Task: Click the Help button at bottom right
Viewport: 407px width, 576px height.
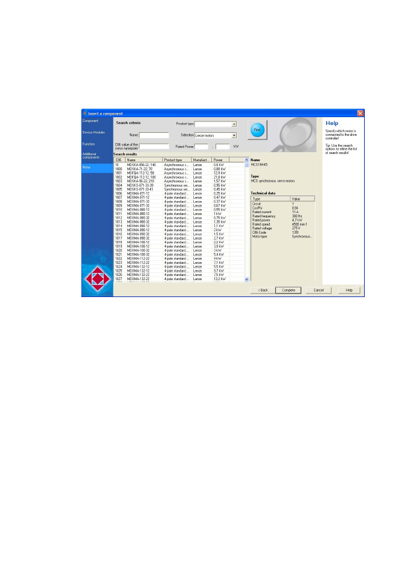Action: (x=349, y=290)
